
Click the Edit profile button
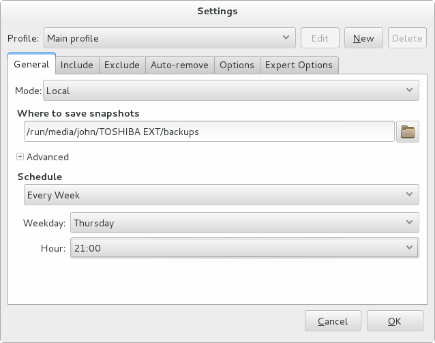(x=320, y=38)
